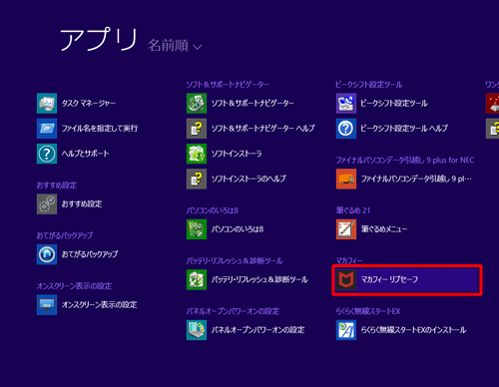Click パネルオープンパワーオンの設定 icon
Screen dimensions: 499x387
click(x=197, y=330)
